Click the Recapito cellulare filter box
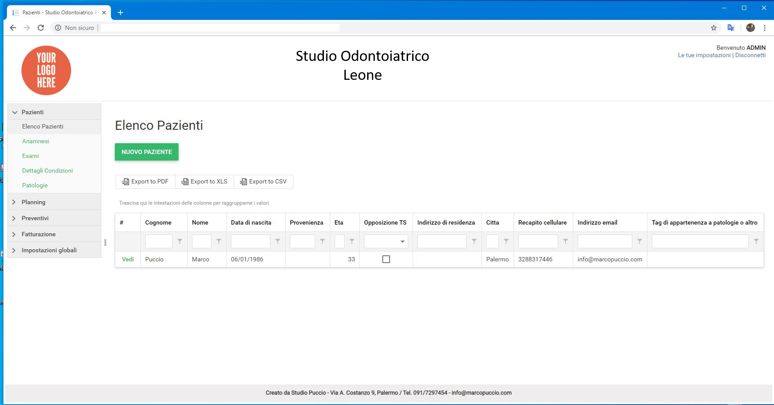 [538, 242]
